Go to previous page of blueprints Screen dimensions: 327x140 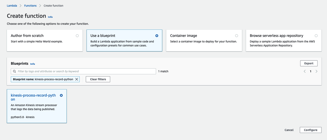pos(305,71)
